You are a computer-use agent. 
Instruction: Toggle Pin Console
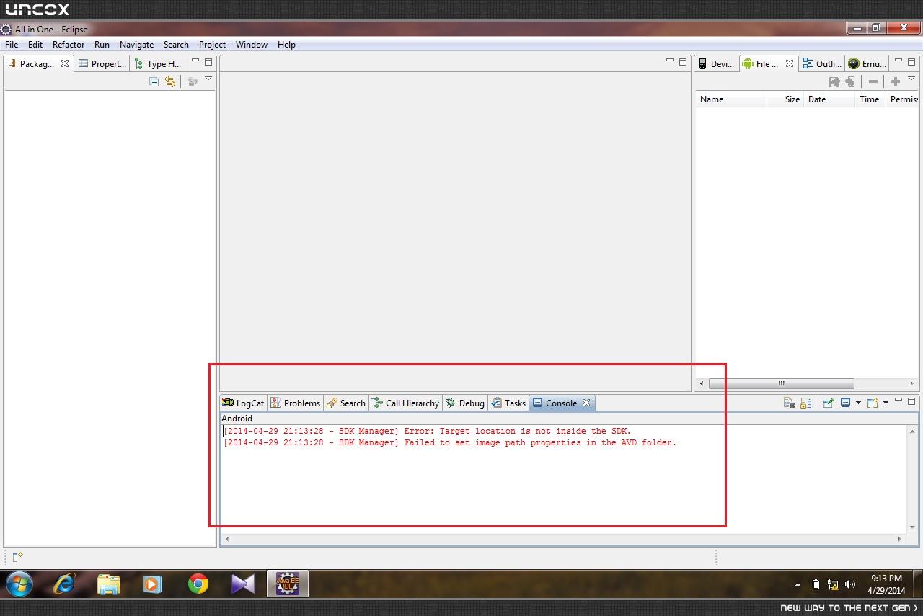(828, 403)
